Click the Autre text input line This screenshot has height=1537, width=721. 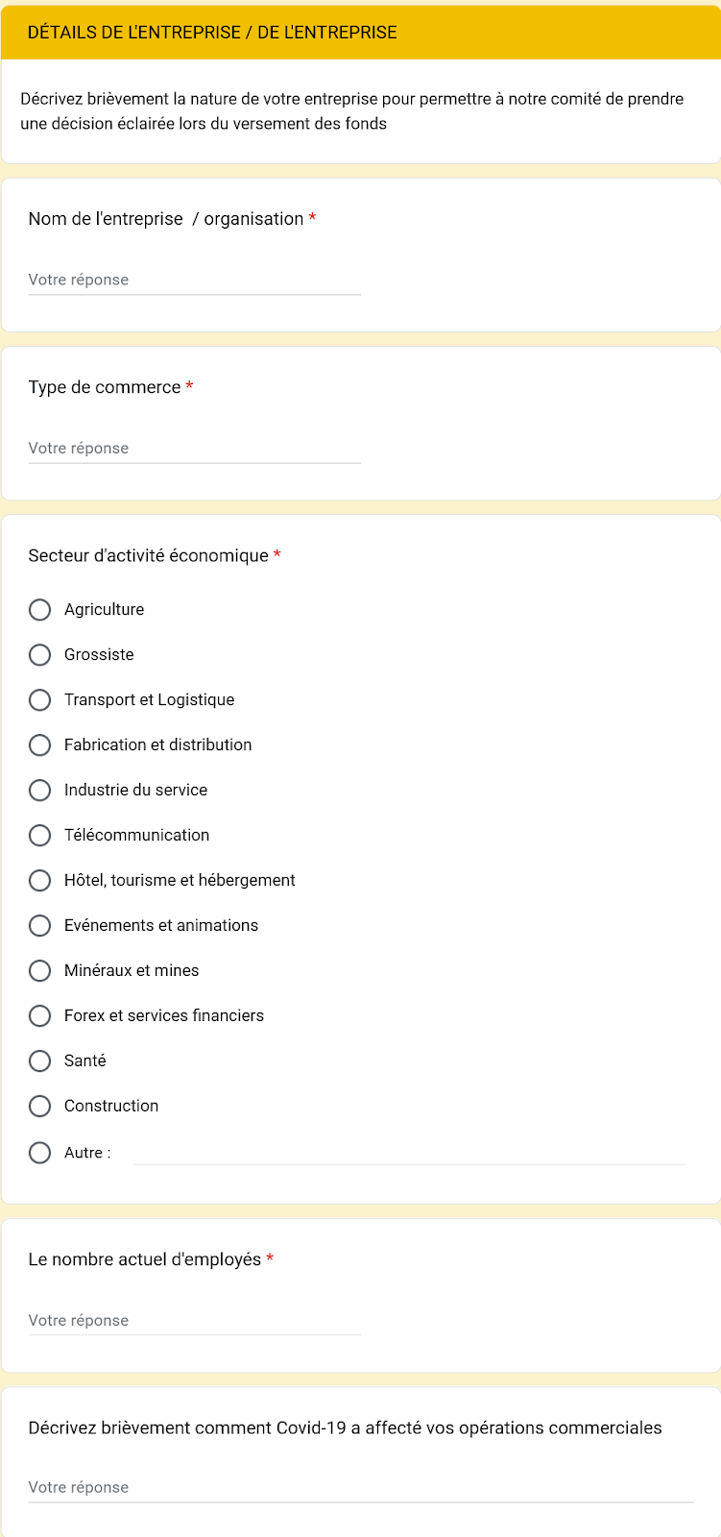tap(409, 1153)
